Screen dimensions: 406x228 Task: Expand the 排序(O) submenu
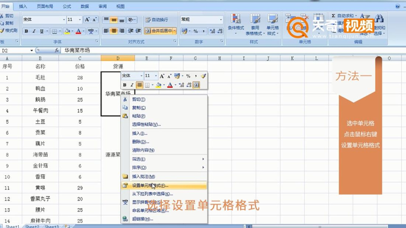coord(164,168)
